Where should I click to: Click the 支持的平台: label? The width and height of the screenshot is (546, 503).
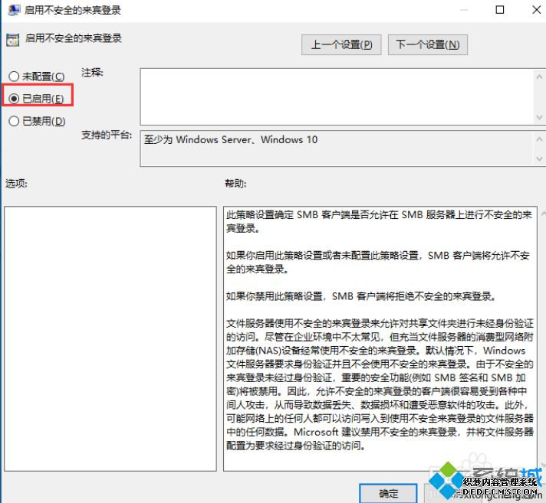[107, 135]
